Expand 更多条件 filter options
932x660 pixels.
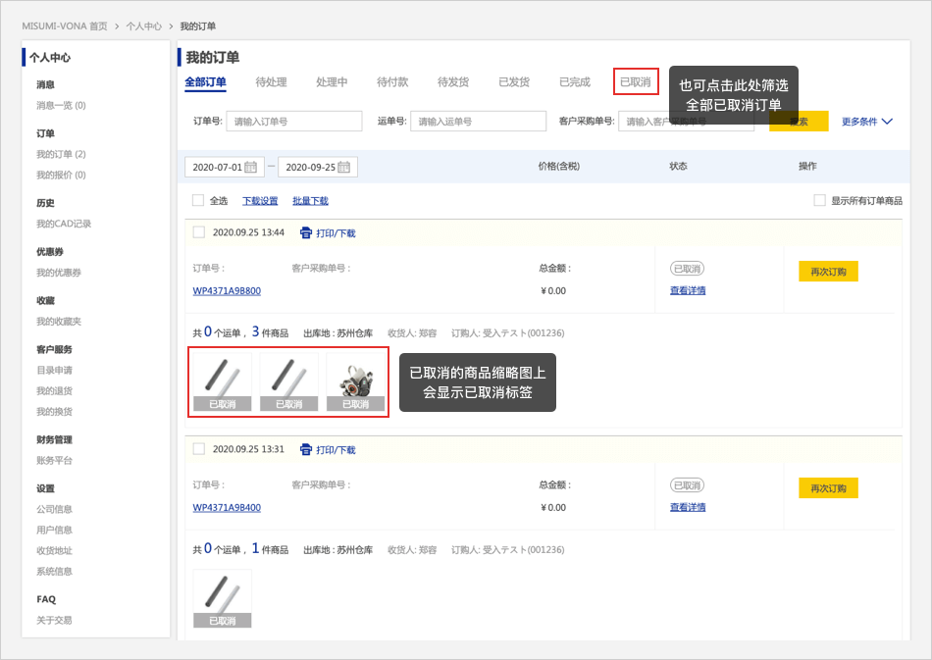[x=866, y=122]
